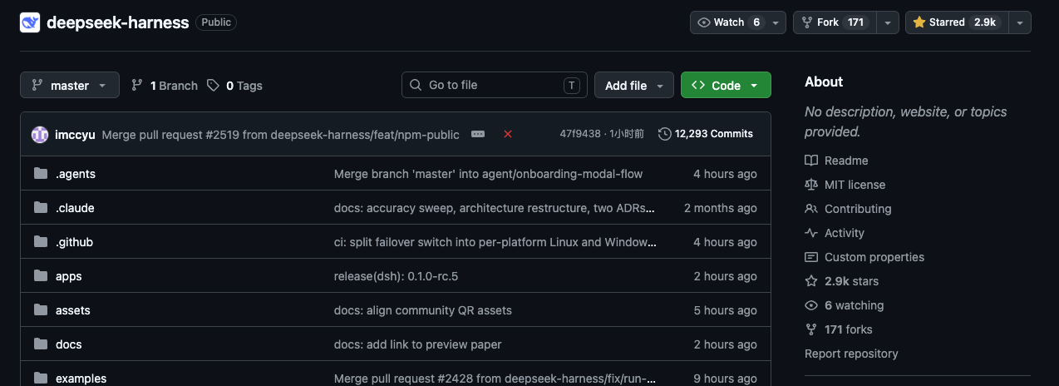Click the scales icon beside MIT license
The image size is (1059, 386).
pos(811,185)
